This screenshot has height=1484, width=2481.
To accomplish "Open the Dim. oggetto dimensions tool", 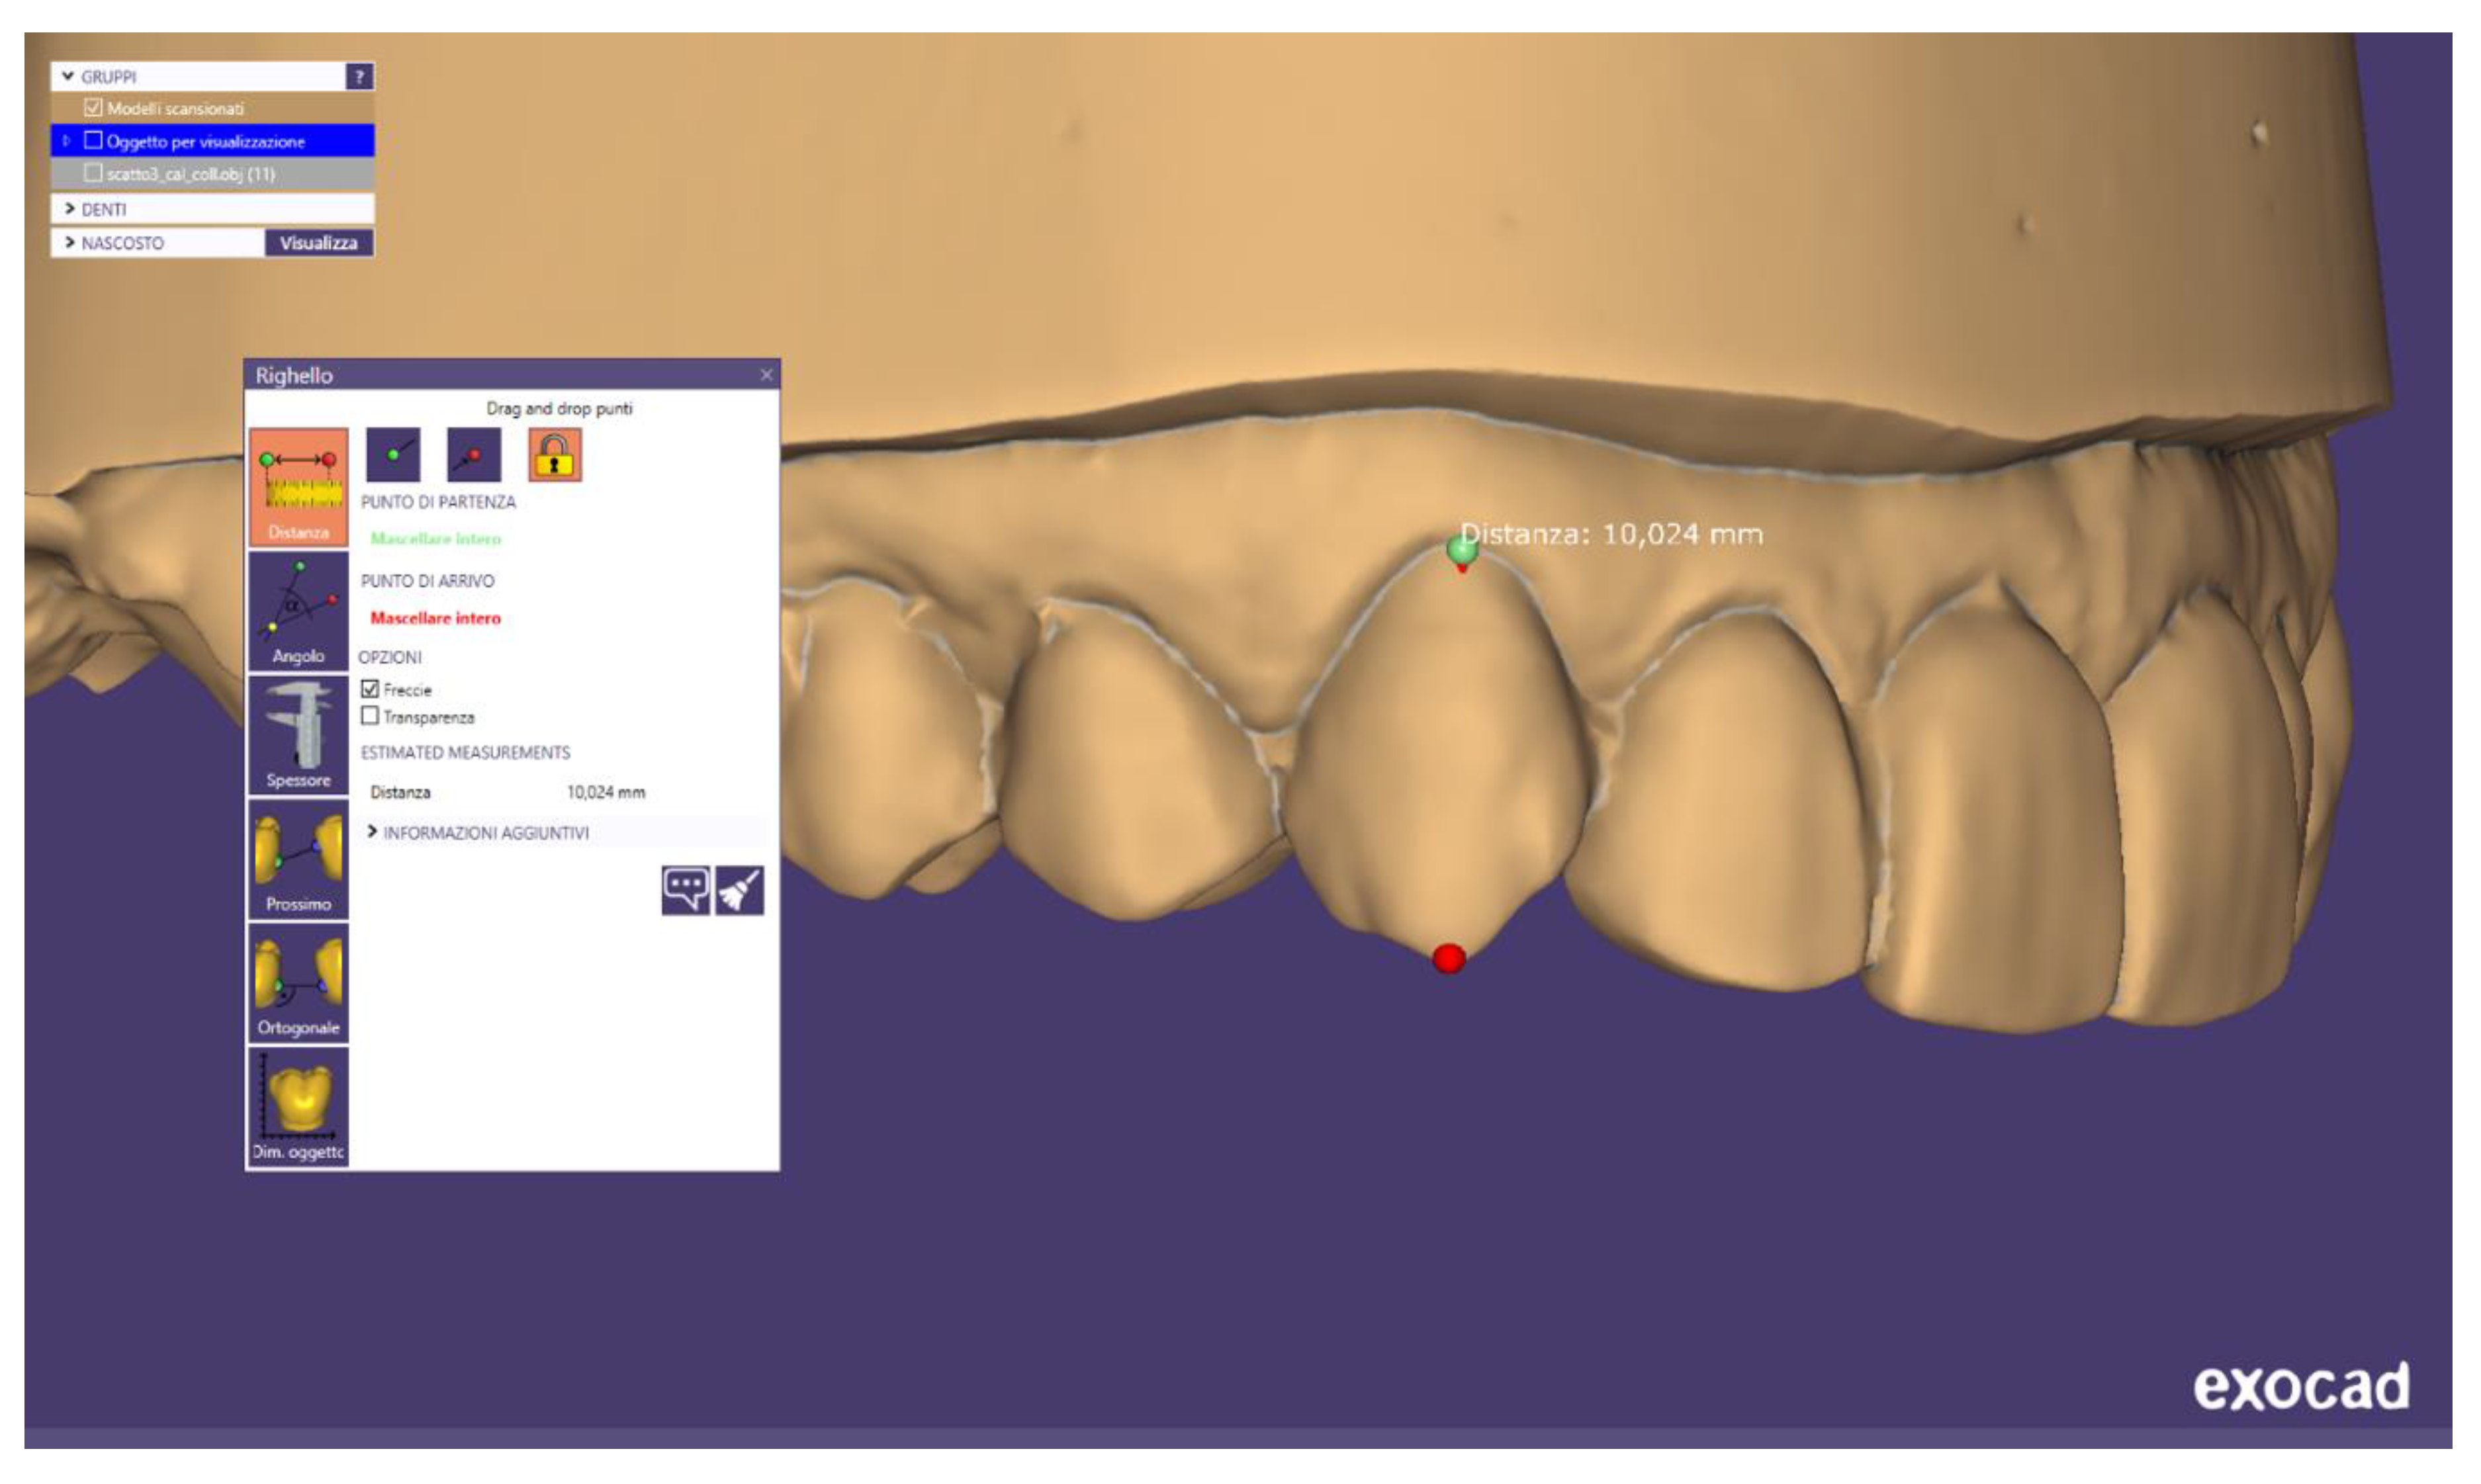I will click(298, 1107).
